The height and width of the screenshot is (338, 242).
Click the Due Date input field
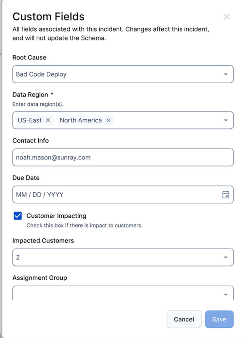coord(102,195)
